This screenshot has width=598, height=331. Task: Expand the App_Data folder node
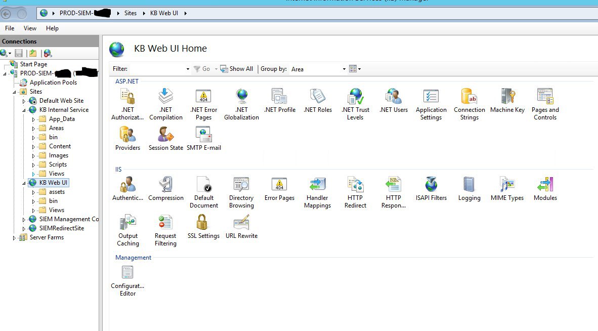[x=33, y=119]
